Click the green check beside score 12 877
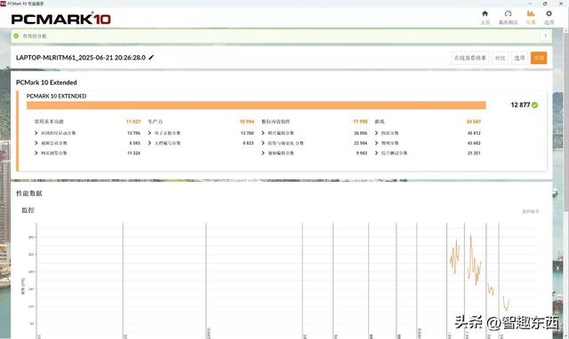569x339 pixels. click(534, 105)
